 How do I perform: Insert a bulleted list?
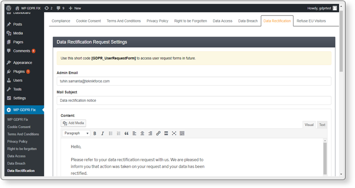(110, 133)
